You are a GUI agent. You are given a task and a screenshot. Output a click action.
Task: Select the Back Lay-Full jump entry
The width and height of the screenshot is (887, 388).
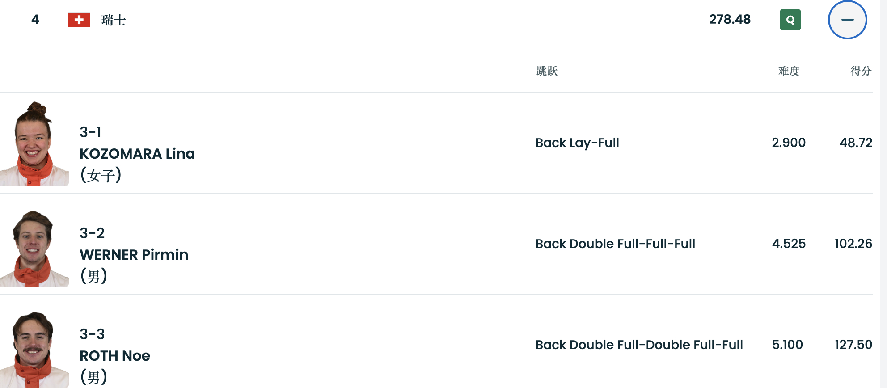point(577,143)
